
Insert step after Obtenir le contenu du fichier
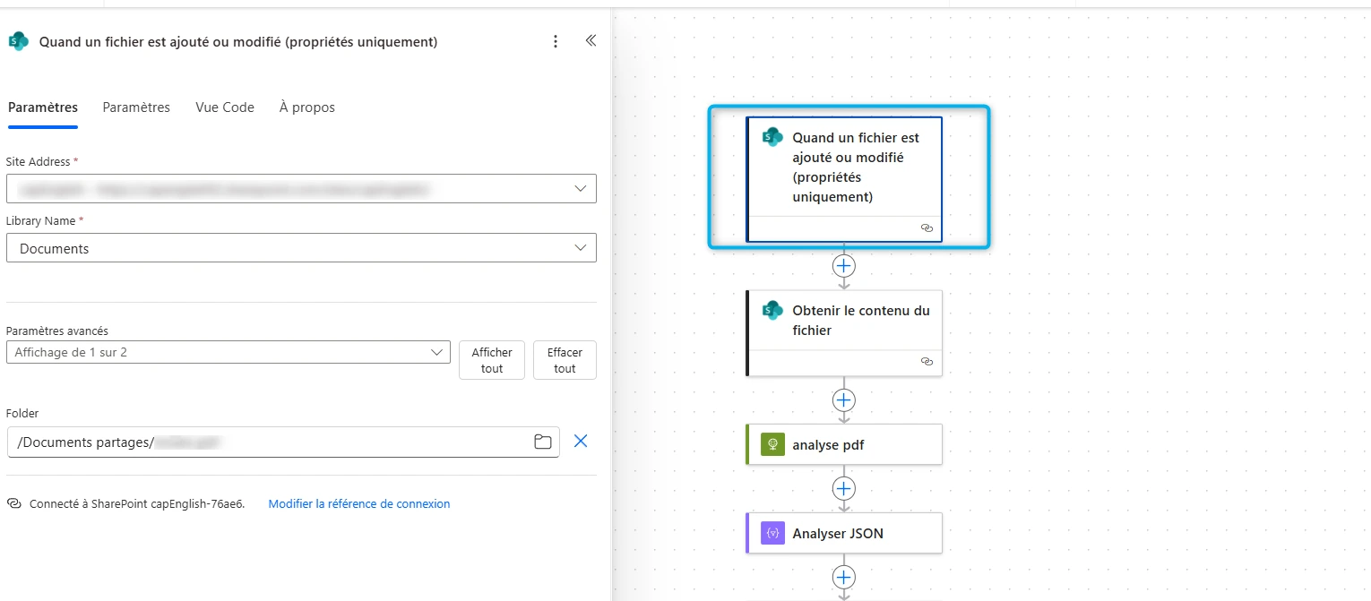click(x=843, y=399)
